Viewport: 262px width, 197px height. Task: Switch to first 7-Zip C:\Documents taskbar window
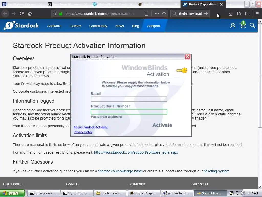tap(43, 193)
